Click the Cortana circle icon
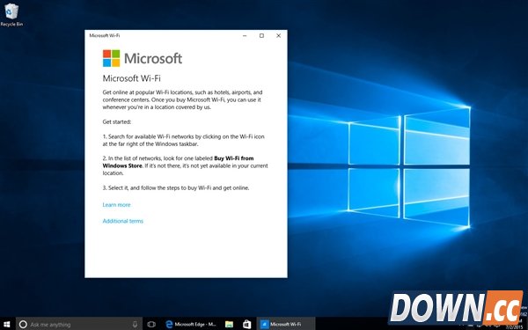The image size is (528, 330). click(23, 324)
